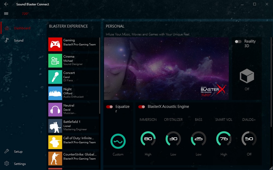Viewport: 273px width, 170px height.
Task: Select the Concert microphone icon
Action: point(55,77)
